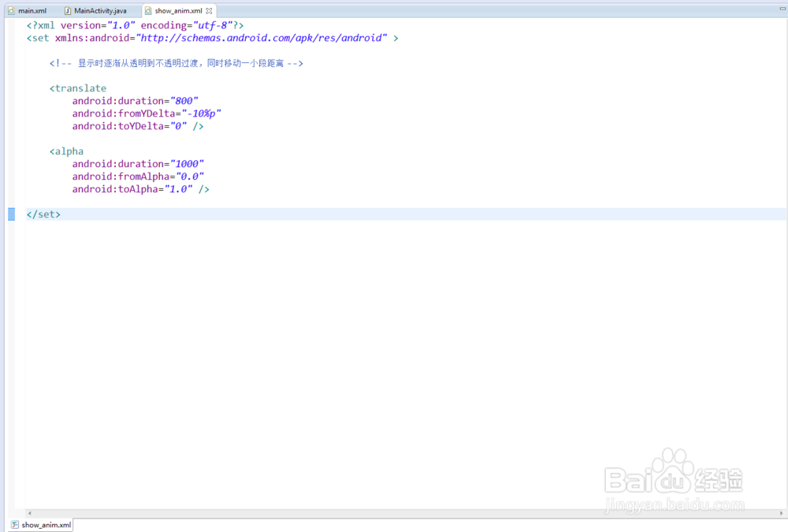Click the translate duration value "800"
The width and height of the screenshot is (788, 532).
184,101
